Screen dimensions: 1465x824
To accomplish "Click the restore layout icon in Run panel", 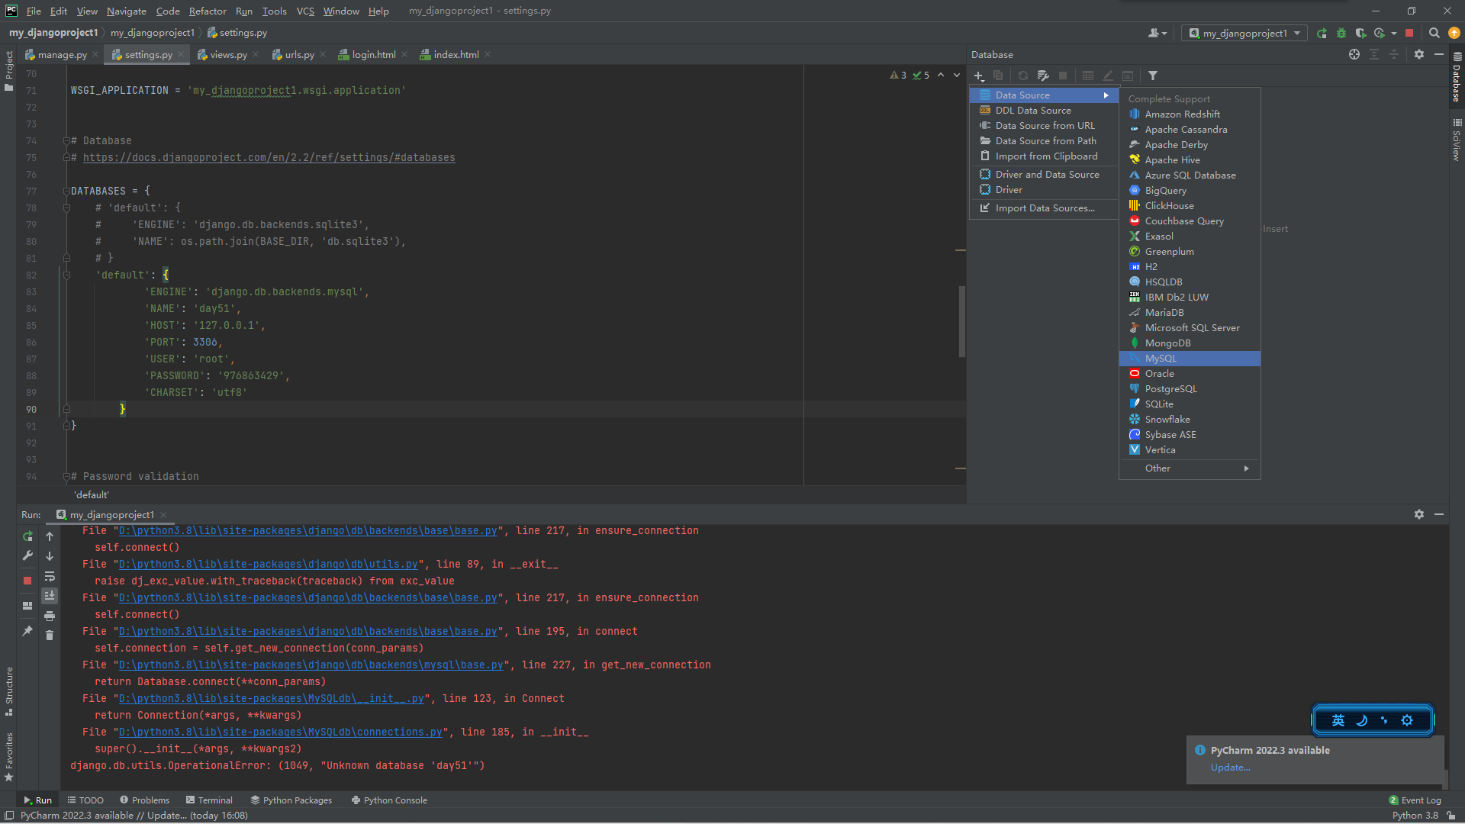I will pyautogui.click(x=27, y=606).
